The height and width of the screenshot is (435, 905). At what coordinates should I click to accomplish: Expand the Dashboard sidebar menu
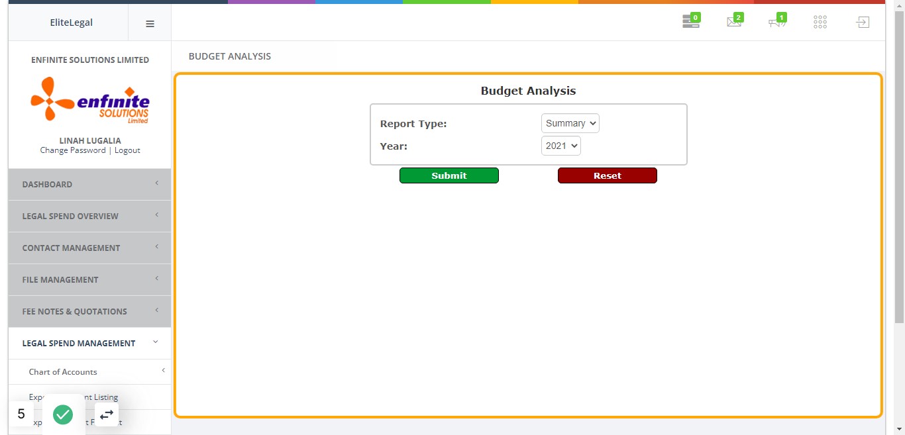tap(89, 184)
